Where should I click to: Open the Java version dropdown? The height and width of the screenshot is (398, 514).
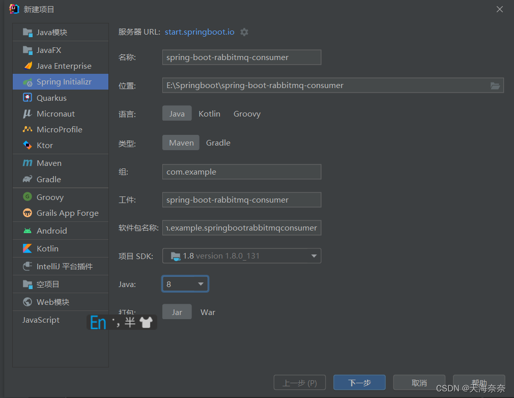pyautogui.click(x=185, y=284)
